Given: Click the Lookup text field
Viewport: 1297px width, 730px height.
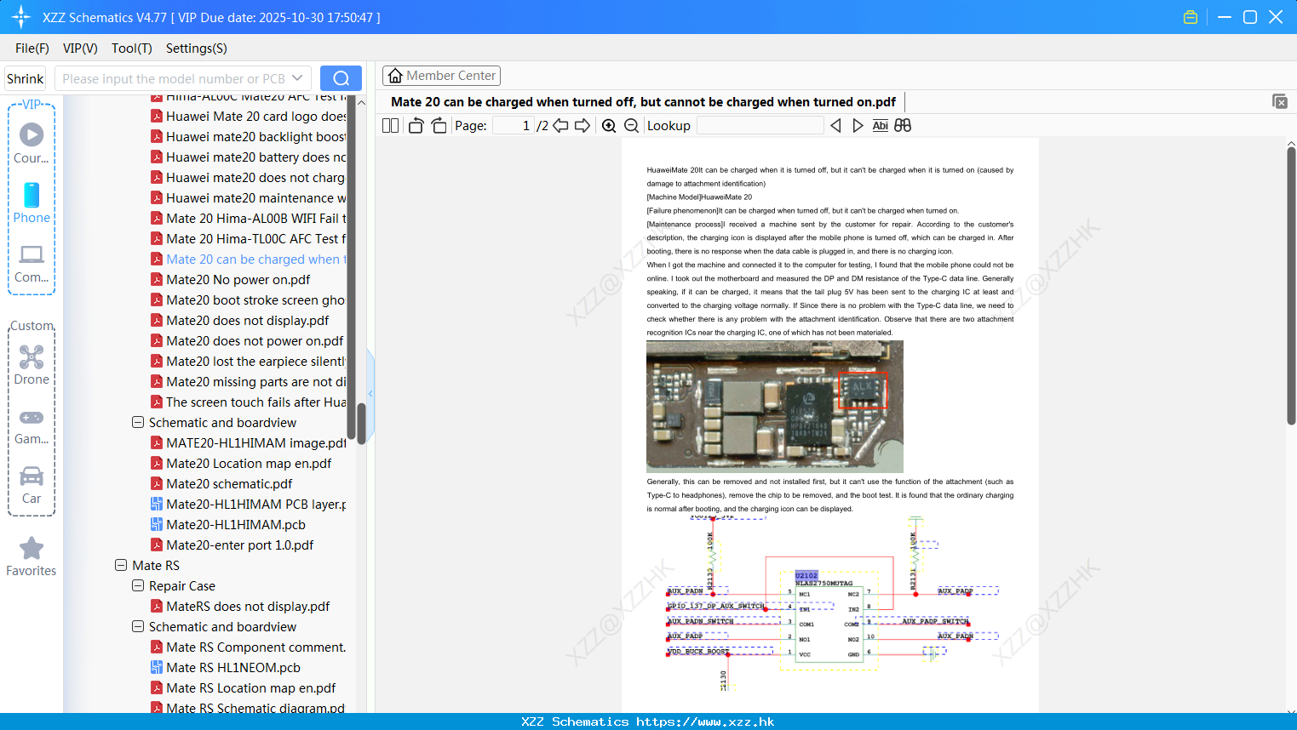Looking at the screenshot, I should [x=760, y=126].
